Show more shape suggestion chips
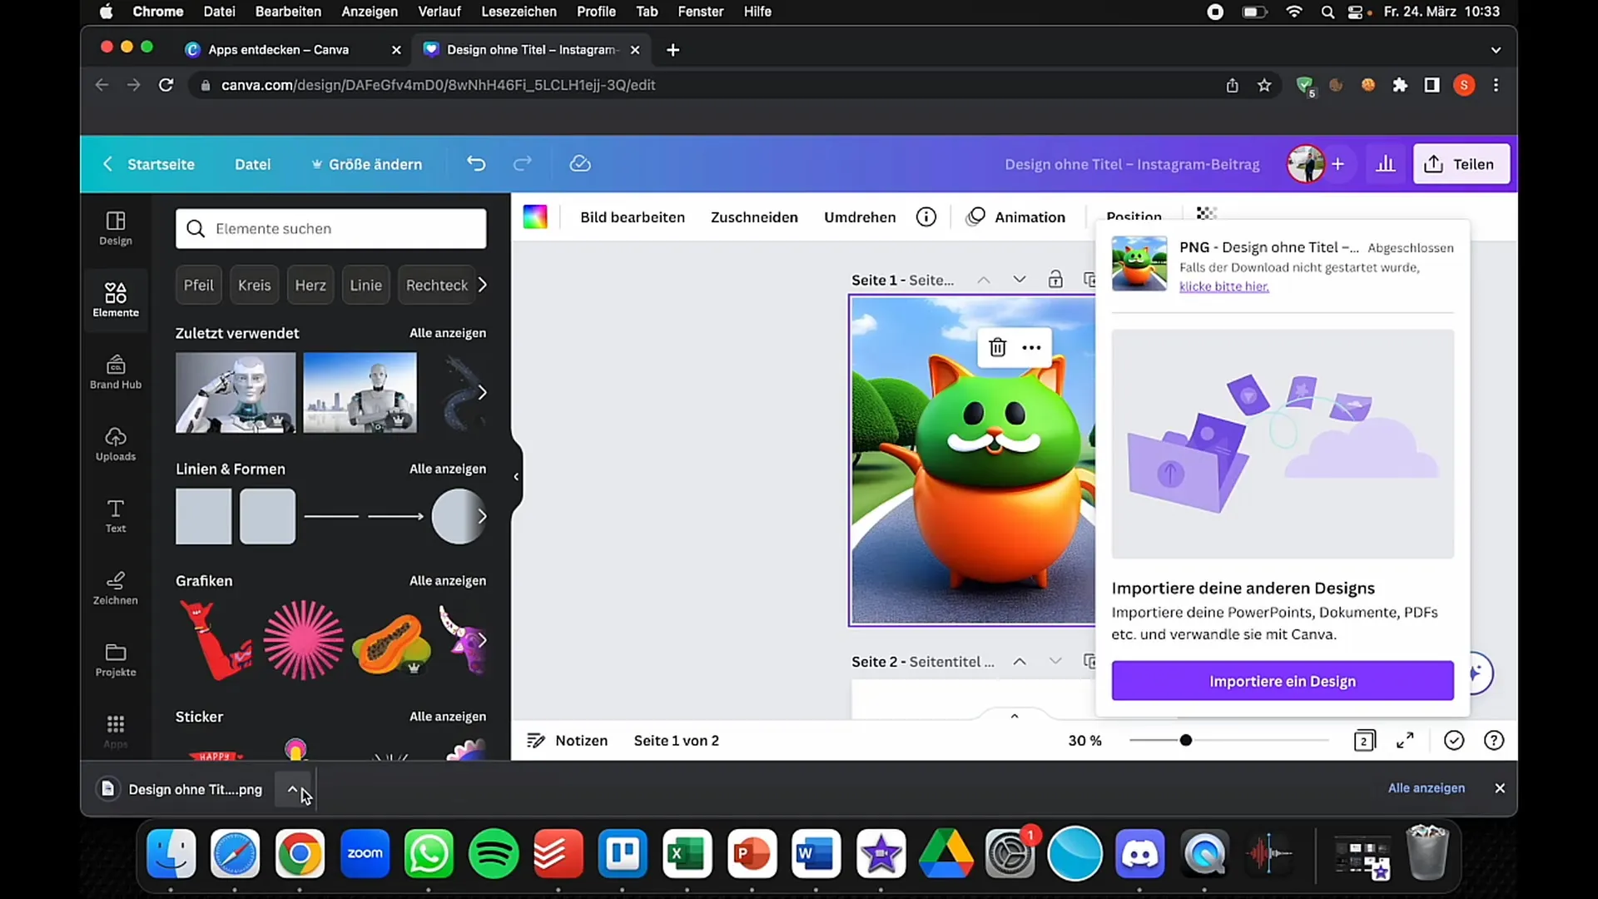Screen dimensions: 1598x899 coord(483,286)
